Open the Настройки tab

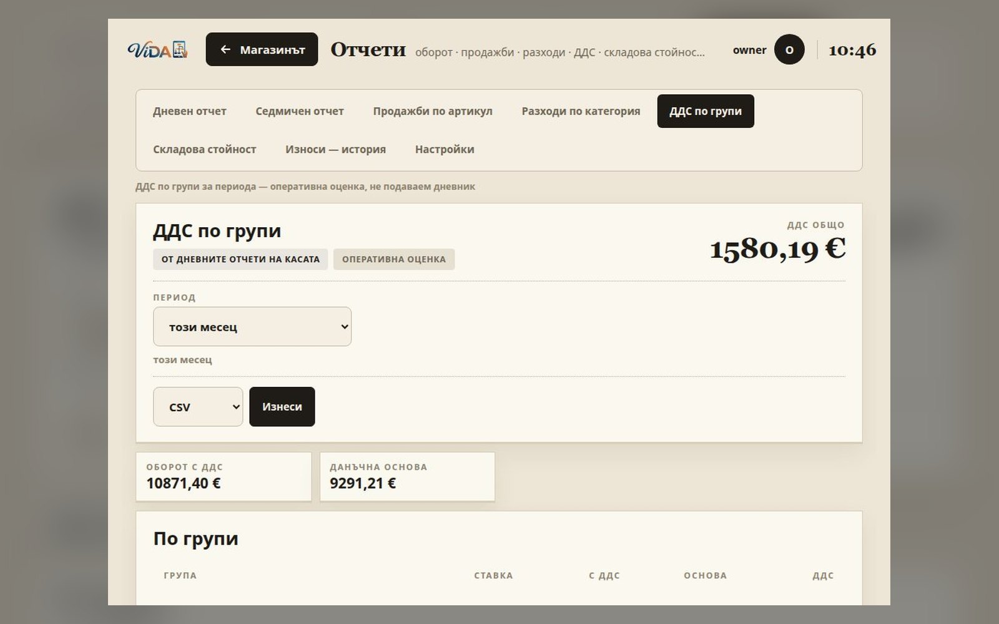445,149
